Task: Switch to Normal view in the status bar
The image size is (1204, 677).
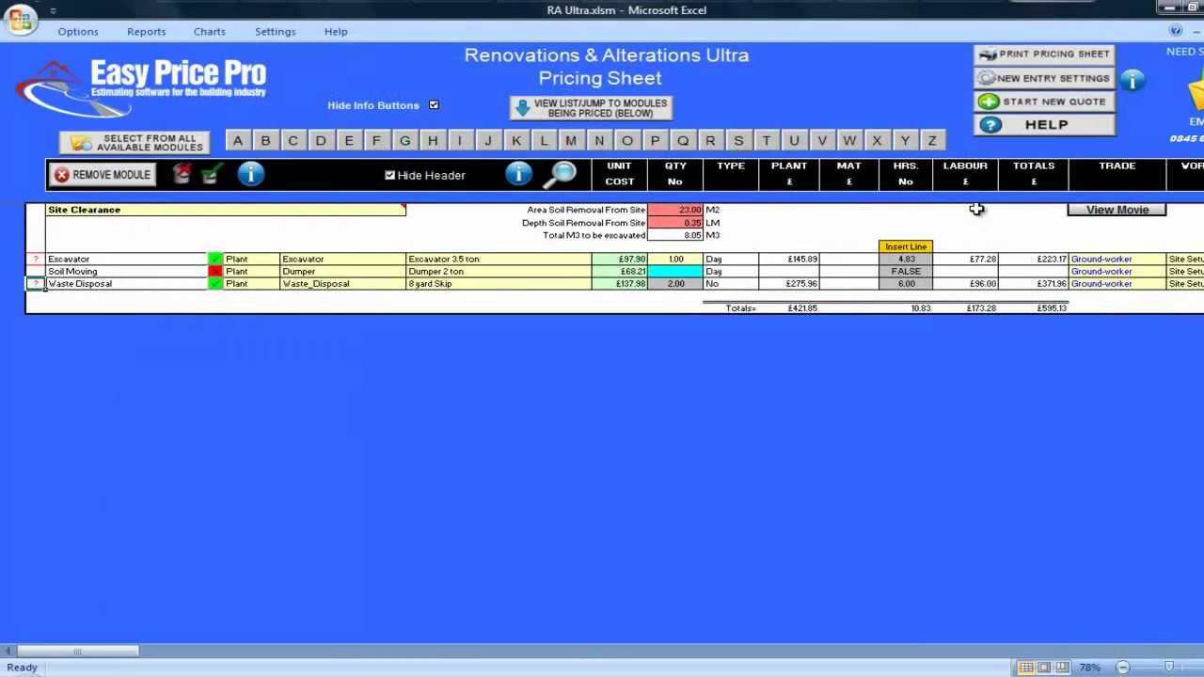Action: click(x=1027, y=668)
